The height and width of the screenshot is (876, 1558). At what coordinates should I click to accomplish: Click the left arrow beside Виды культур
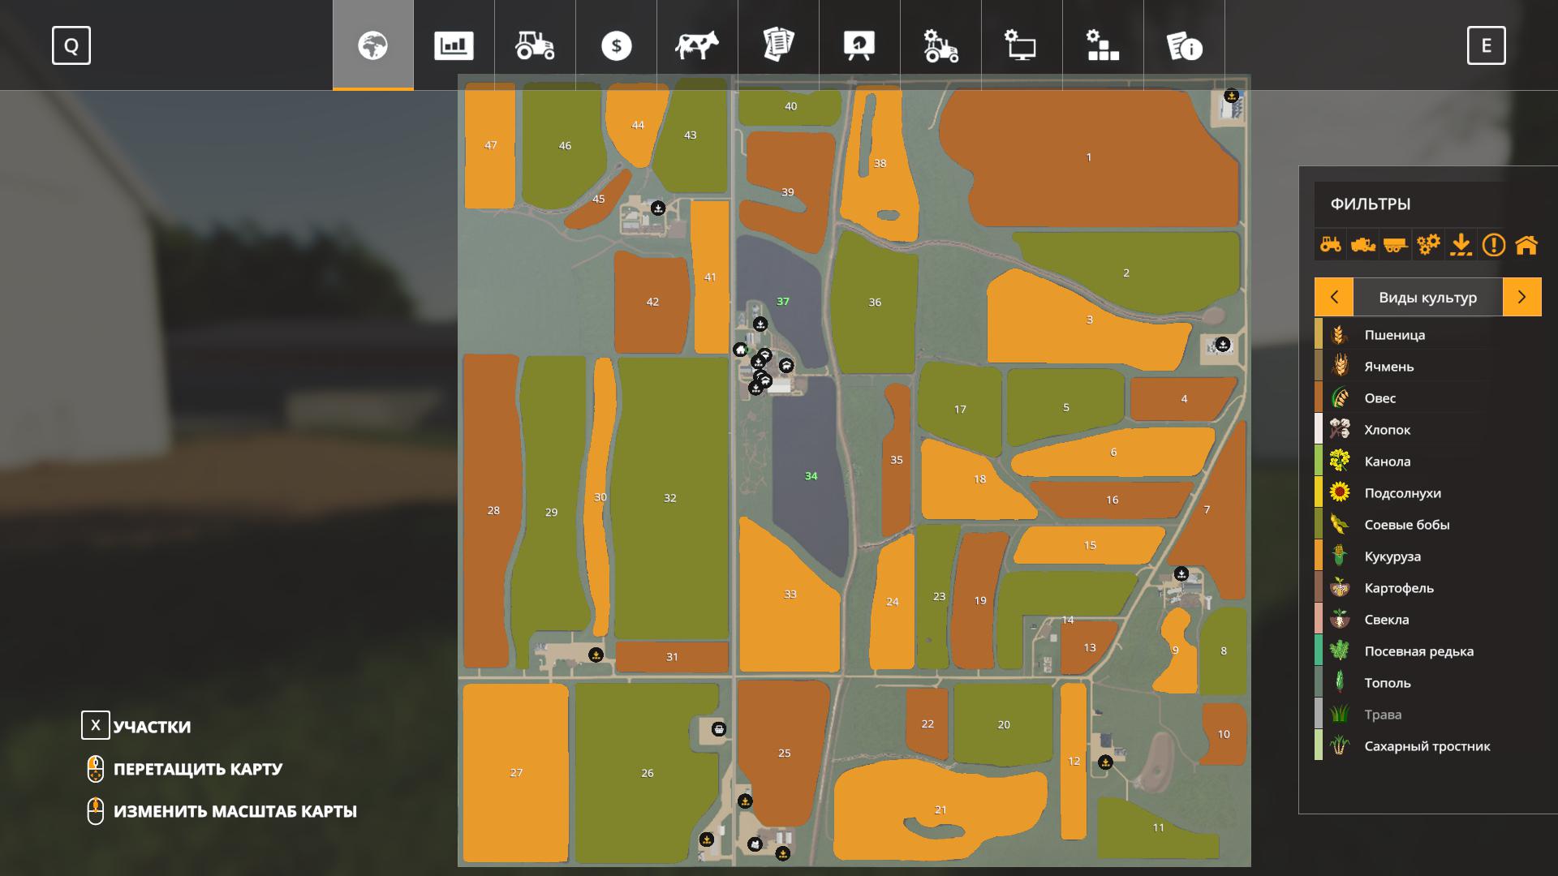1333,297
